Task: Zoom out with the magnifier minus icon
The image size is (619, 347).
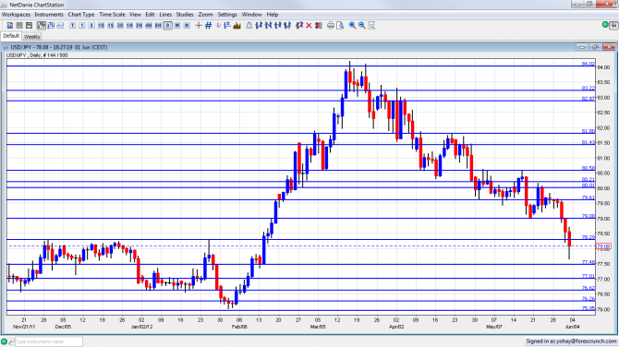Action: click(x=362, y=25)
